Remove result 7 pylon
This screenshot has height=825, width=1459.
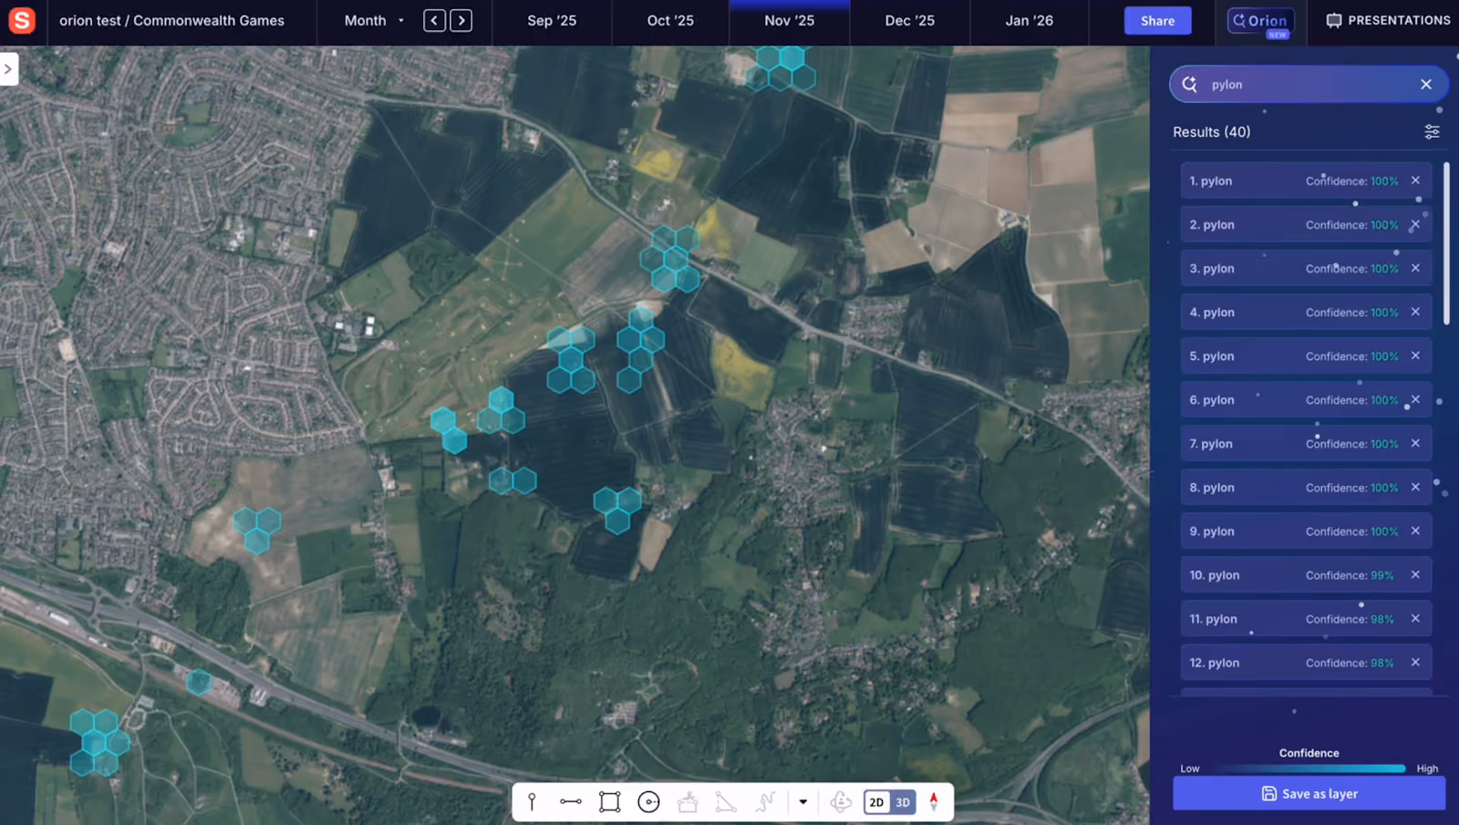[x=1415, y=443]
